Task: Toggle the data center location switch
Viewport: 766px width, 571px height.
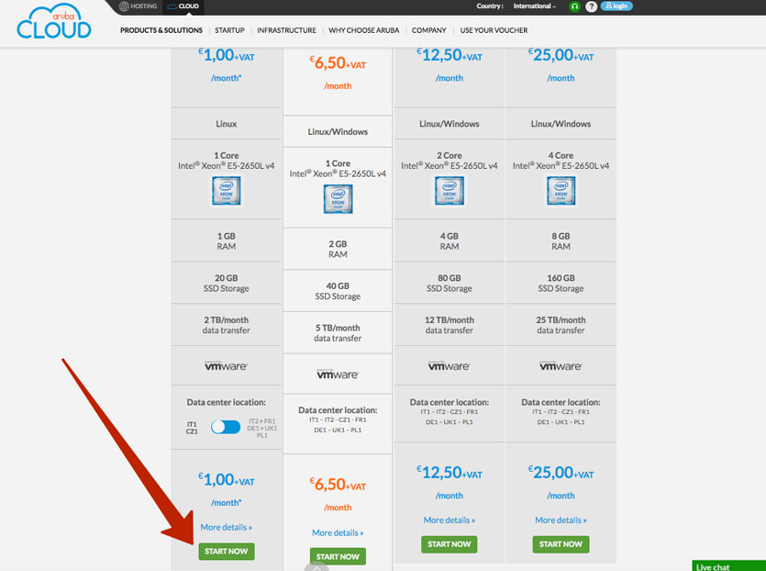Action: (226, 427)
